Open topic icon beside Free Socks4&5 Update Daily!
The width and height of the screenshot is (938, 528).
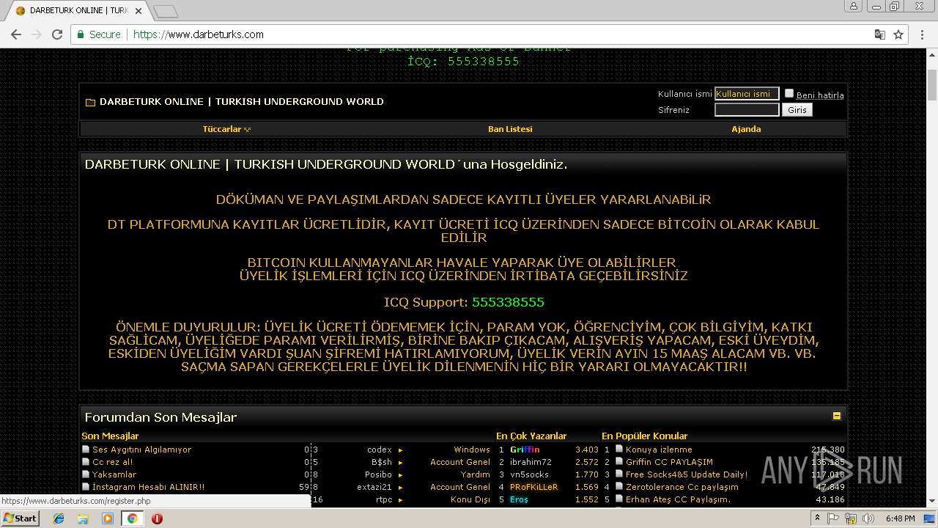pyautogui.click(x=619, y=474)
